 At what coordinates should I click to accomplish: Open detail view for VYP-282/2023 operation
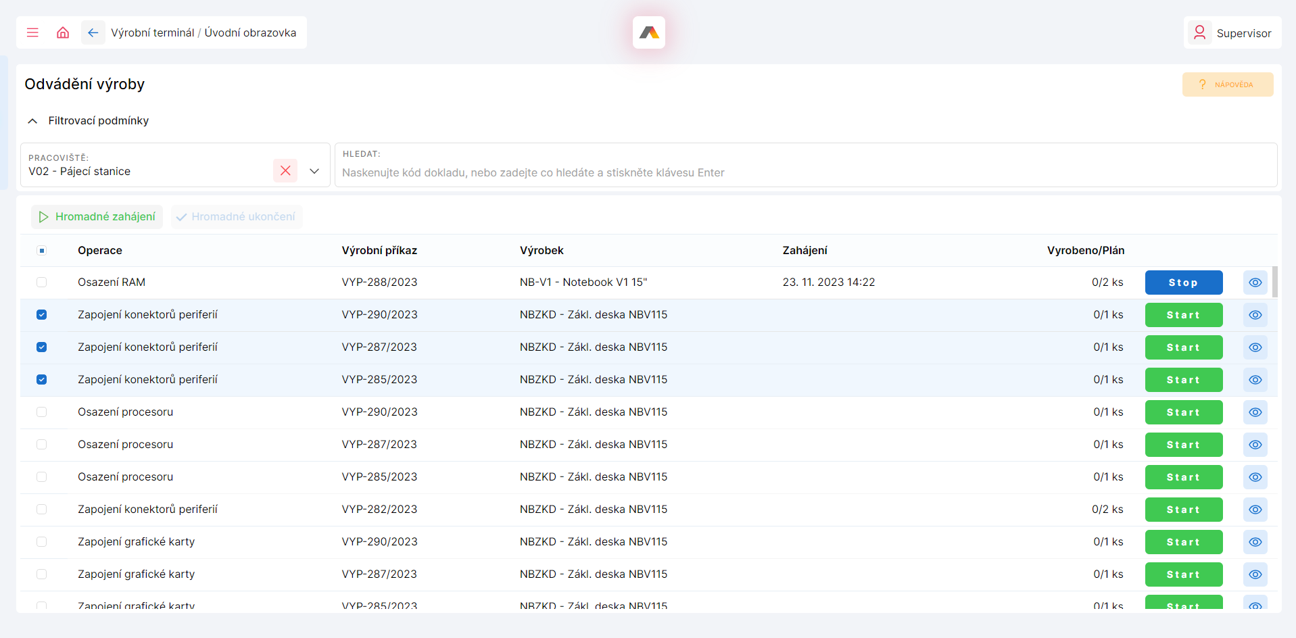(1255, 510)
